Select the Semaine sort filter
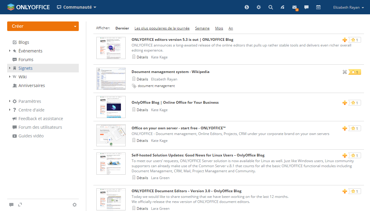Image resolution: width=370 pixels, height=211 pixels. [202, 28]
